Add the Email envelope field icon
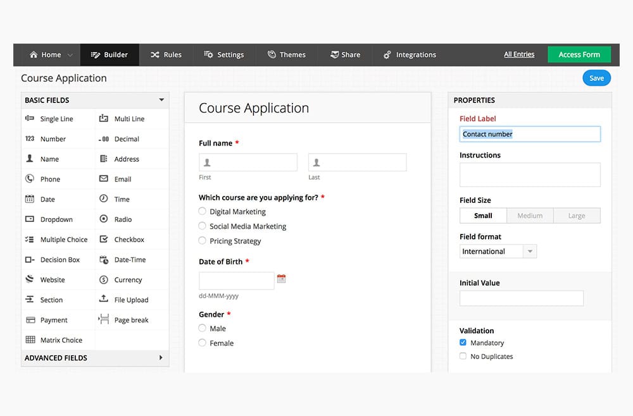 point(104,178)
